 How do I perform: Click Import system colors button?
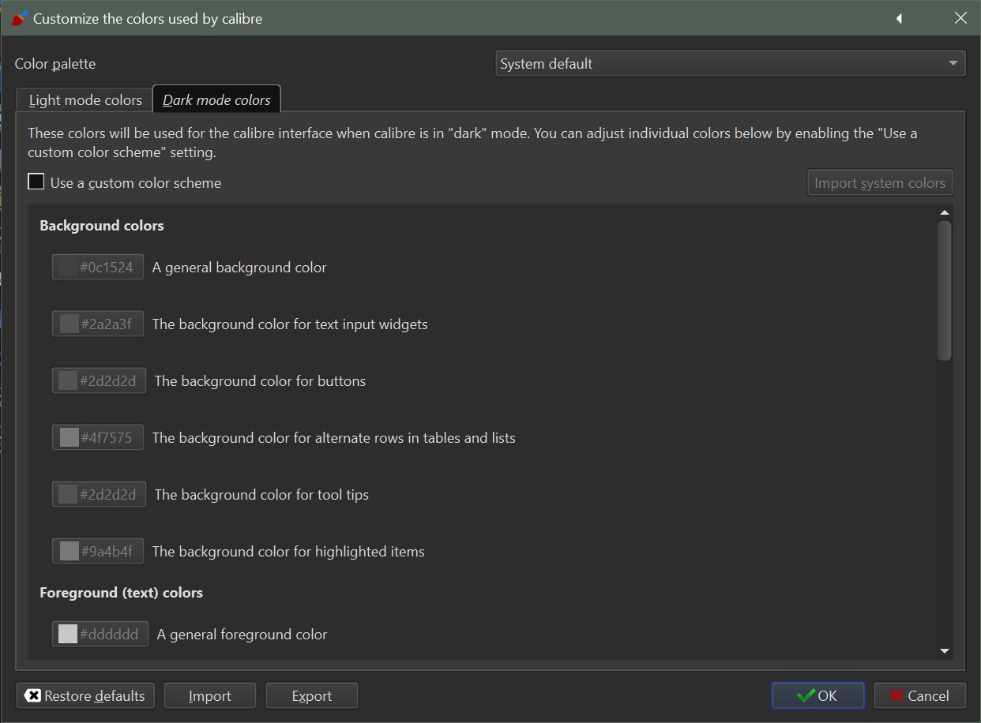tap(880, 182)
